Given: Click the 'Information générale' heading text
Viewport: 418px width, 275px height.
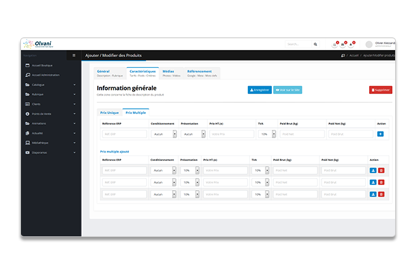Looking at the screenshot, I should pos(126,88).
